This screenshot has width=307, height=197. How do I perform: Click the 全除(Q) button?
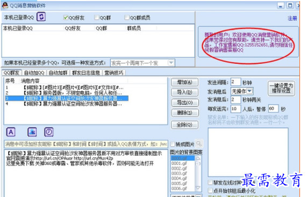[x=184, y=125]
